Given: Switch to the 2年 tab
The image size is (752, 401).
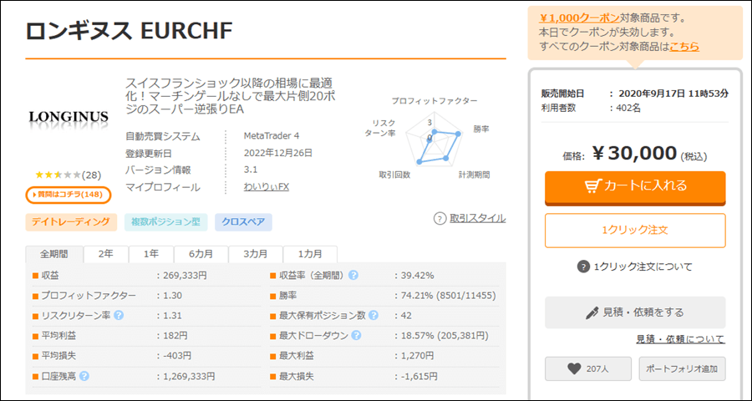Looking at the screenshot, I should 106,254.
